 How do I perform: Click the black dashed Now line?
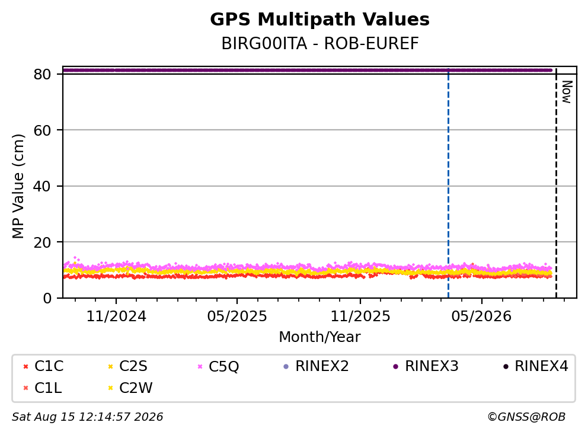point(556,184)
